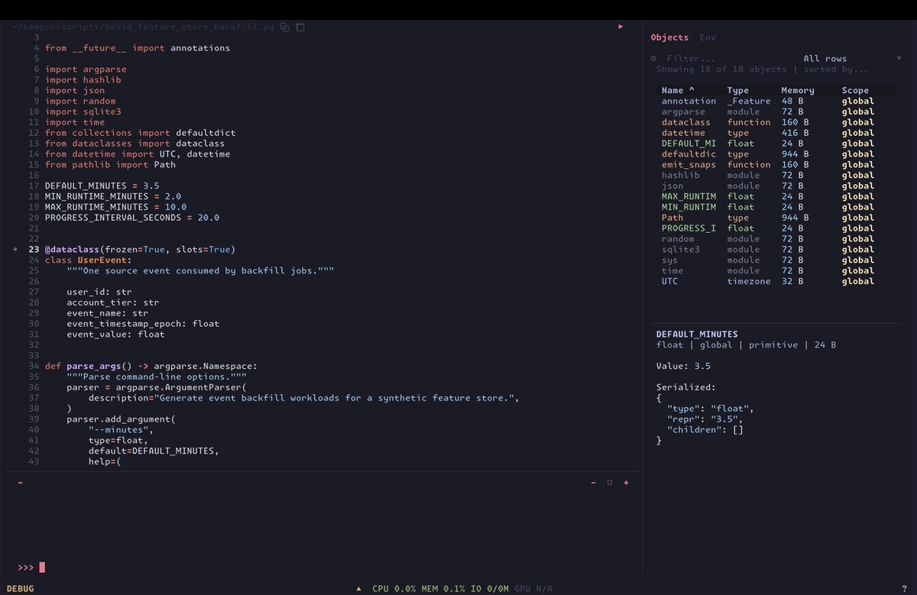Sort by Scope column header
917x595 pixels.
tap(855, 90)
